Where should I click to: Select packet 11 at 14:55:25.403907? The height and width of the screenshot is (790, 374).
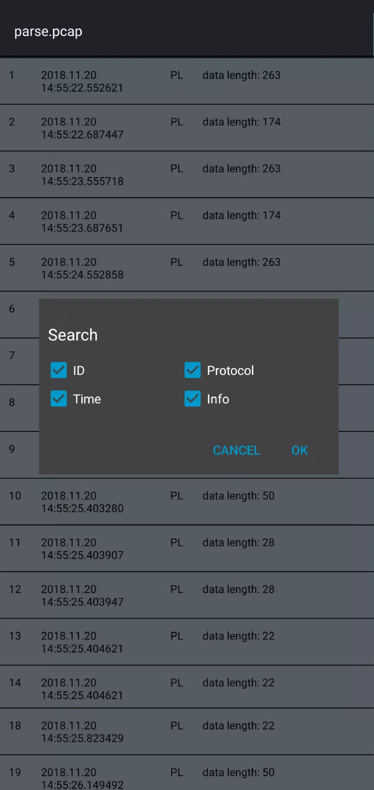[187, 549]
